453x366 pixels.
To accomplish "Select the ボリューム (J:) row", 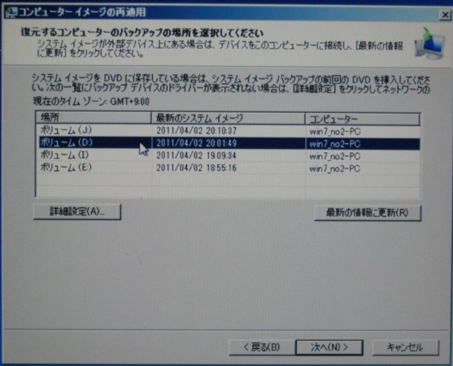I will click(229, 131).
